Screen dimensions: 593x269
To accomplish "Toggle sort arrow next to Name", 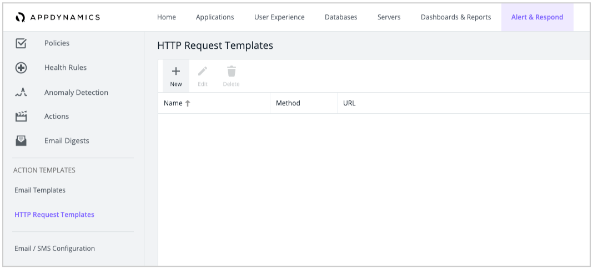I will 188,103.
